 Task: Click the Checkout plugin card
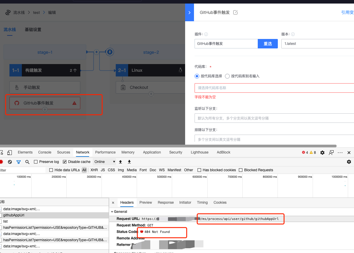[x=150, y=87]
